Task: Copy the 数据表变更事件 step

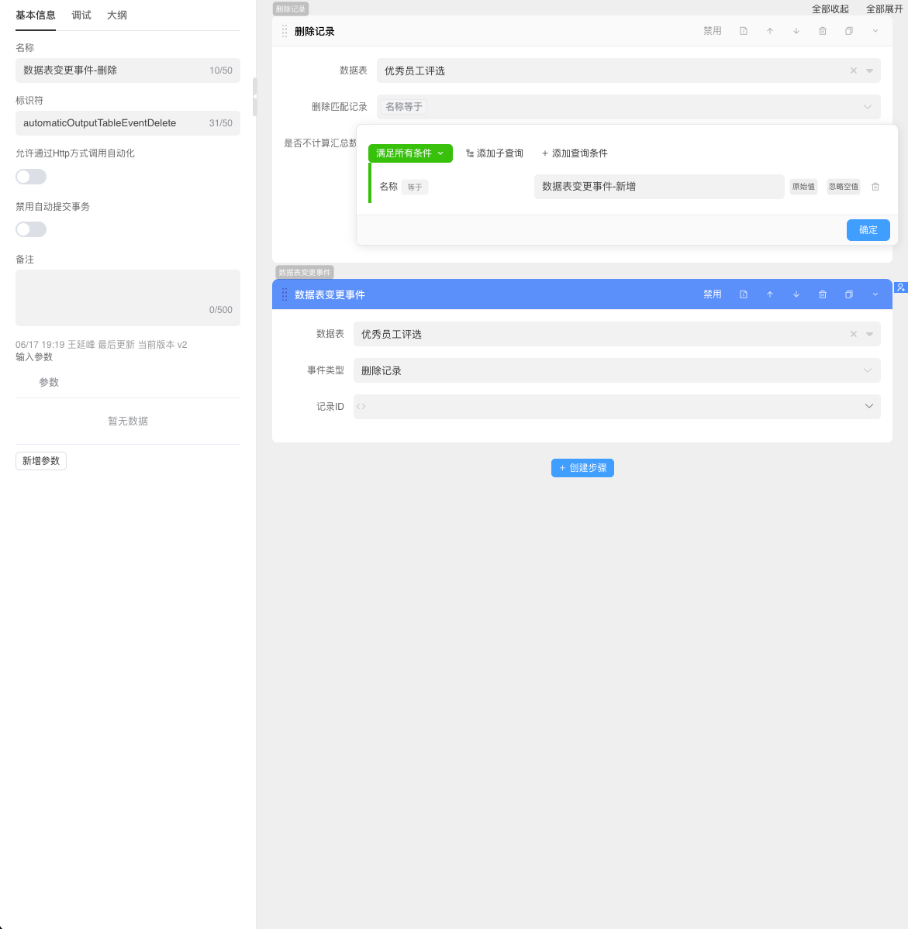Action: [849, 294]
